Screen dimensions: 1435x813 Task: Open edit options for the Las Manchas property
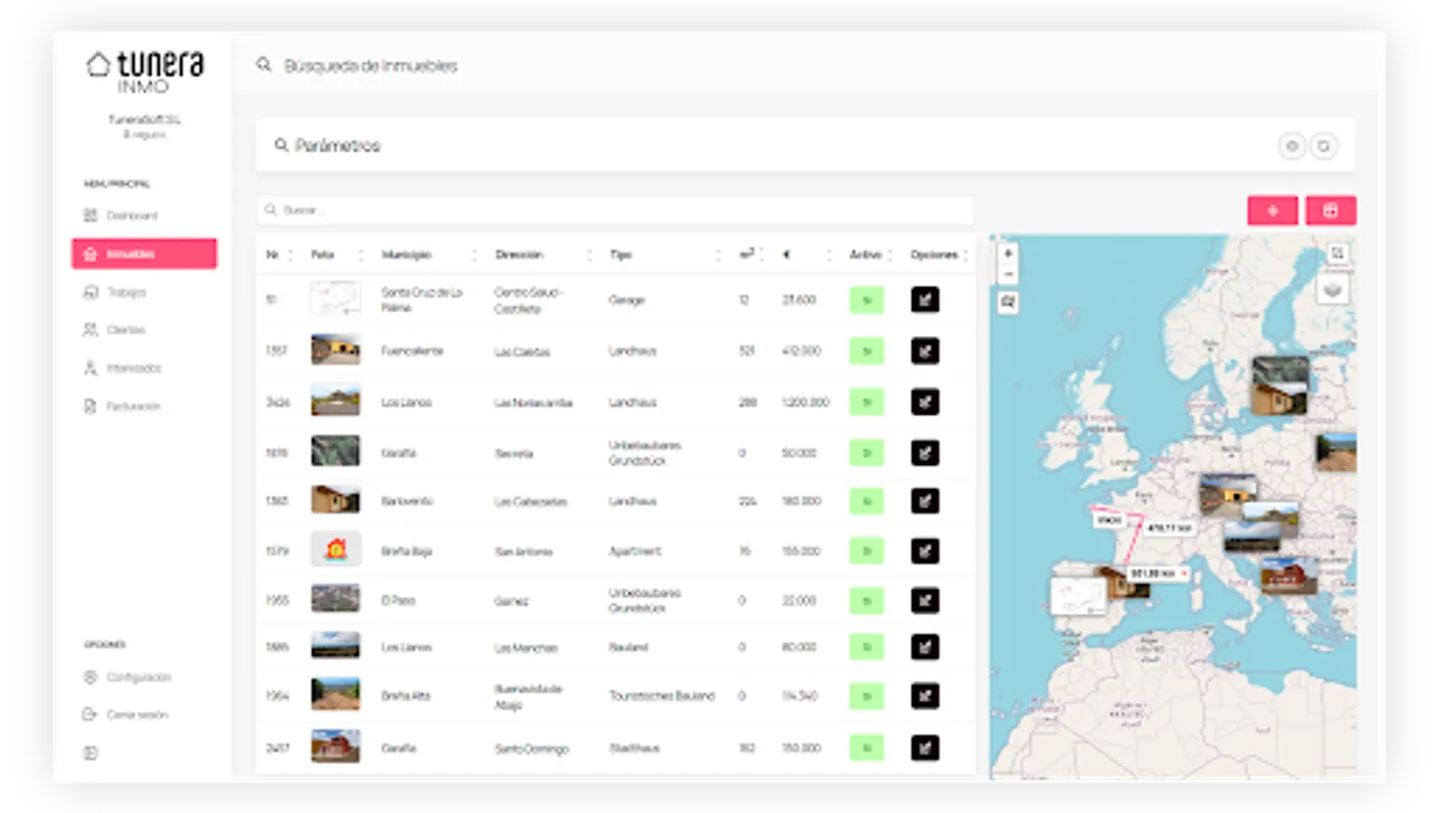[x=925, y=647]
